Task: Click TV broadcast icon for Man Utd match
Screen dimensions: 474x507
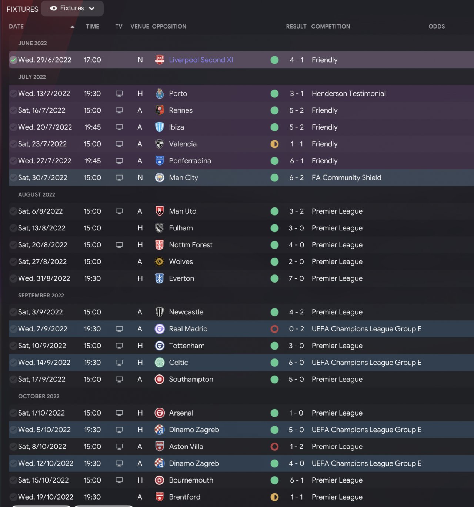Action: [119, 211]
